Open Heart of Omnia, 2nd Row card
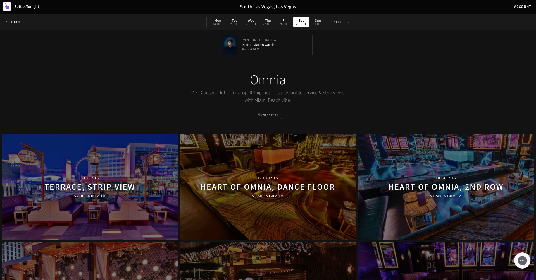 pos(446,187)
